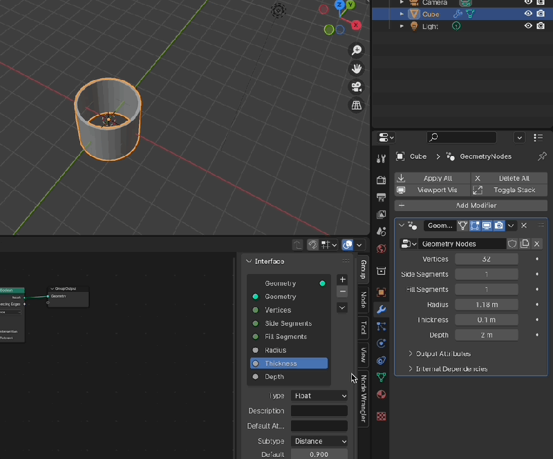Click the magnifier zoom icon in viewport

pos(355,50)
